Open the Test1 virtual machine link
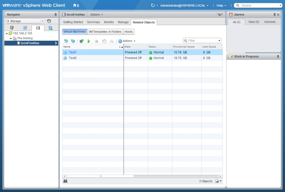Screen dimensions: 285x192 (x=73, y=52)
